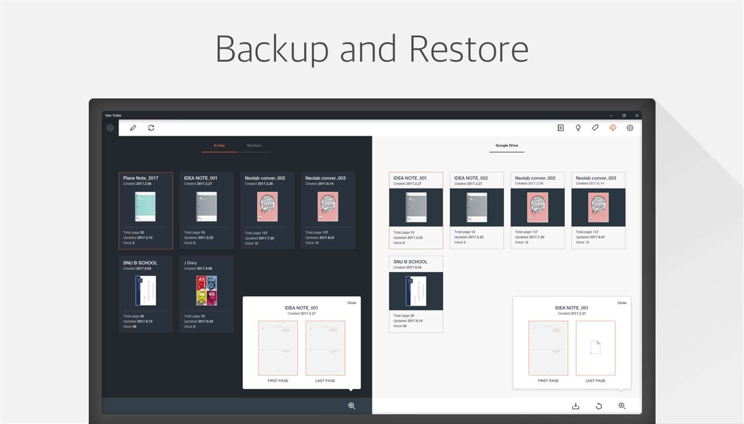Screen dimensions: 744x424
Task: Click the FIRST PAGE thumbnail in dark panel popup
Action: click(278, 348)
